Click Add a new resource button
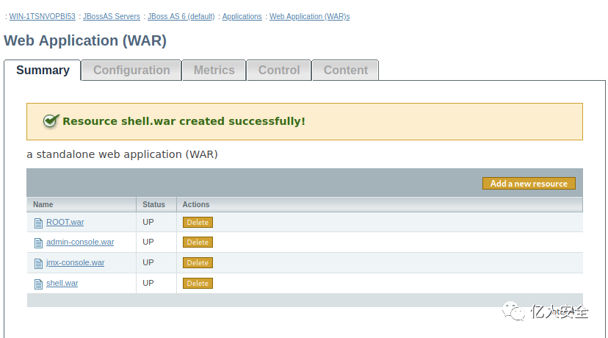The width and height of the screenshot is (608, 338). (529, 184)
